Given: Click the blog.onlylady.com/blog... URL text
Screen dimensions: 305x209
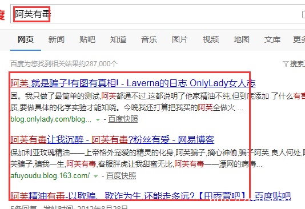Looking at the screenshot, I should click(x=51, y=119).
